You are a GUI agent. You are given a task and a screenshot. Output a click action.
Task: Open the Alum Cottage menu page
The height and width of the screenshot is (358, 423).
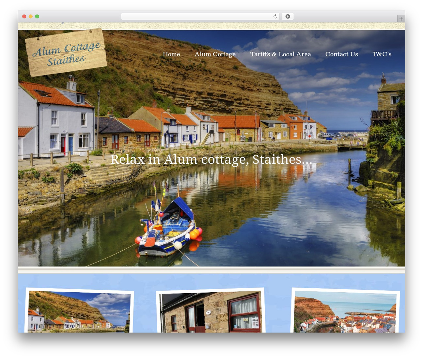pyautogui.click(x=215, y=54)
